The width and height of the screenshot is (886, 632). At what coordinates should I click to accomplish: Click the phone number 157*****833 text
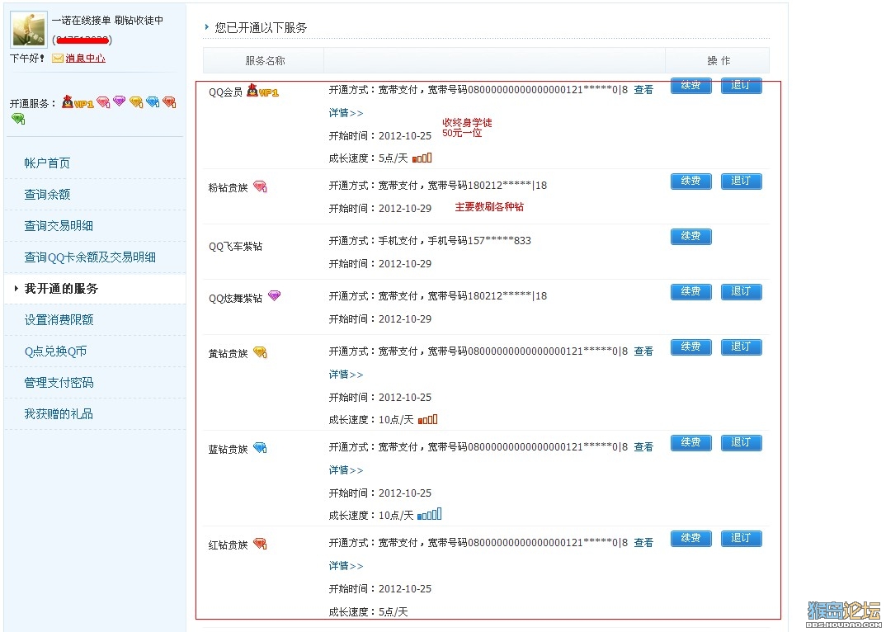(499, 241)
